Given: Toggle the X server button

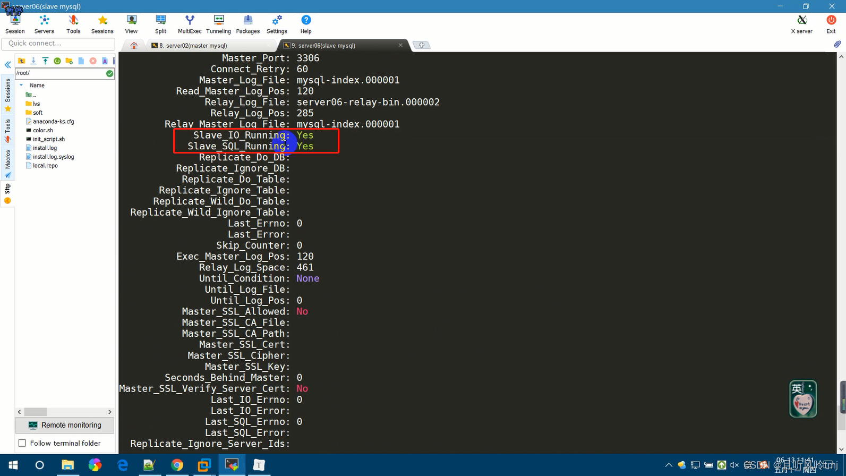Looking at the screenshot, I should pyautogui.click(x=802, y=24).
